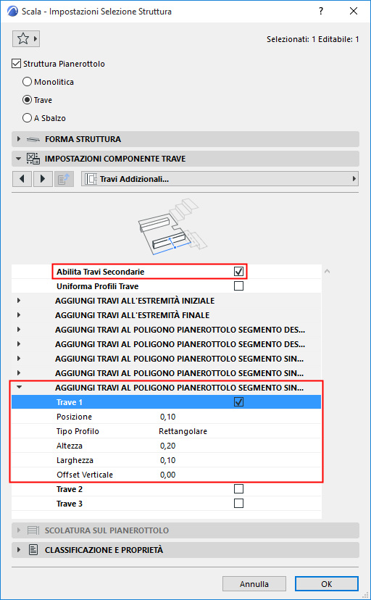Click the parameter list scroll-up arrow
This screenshot has height=600, width=371.
point(327,271)
